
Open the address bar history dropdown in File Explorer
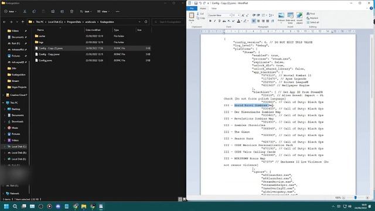139,22
